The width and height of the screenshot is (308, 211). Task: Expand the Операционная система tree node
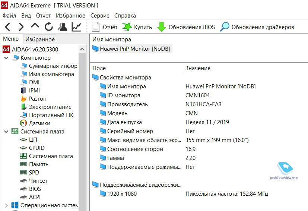pyautogui.click(x=6, y=205)
